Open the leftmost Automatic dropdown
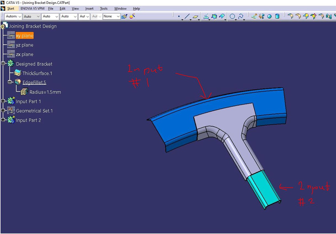The width and height of the screenshot is (336, 234). (x=13, y=16)
